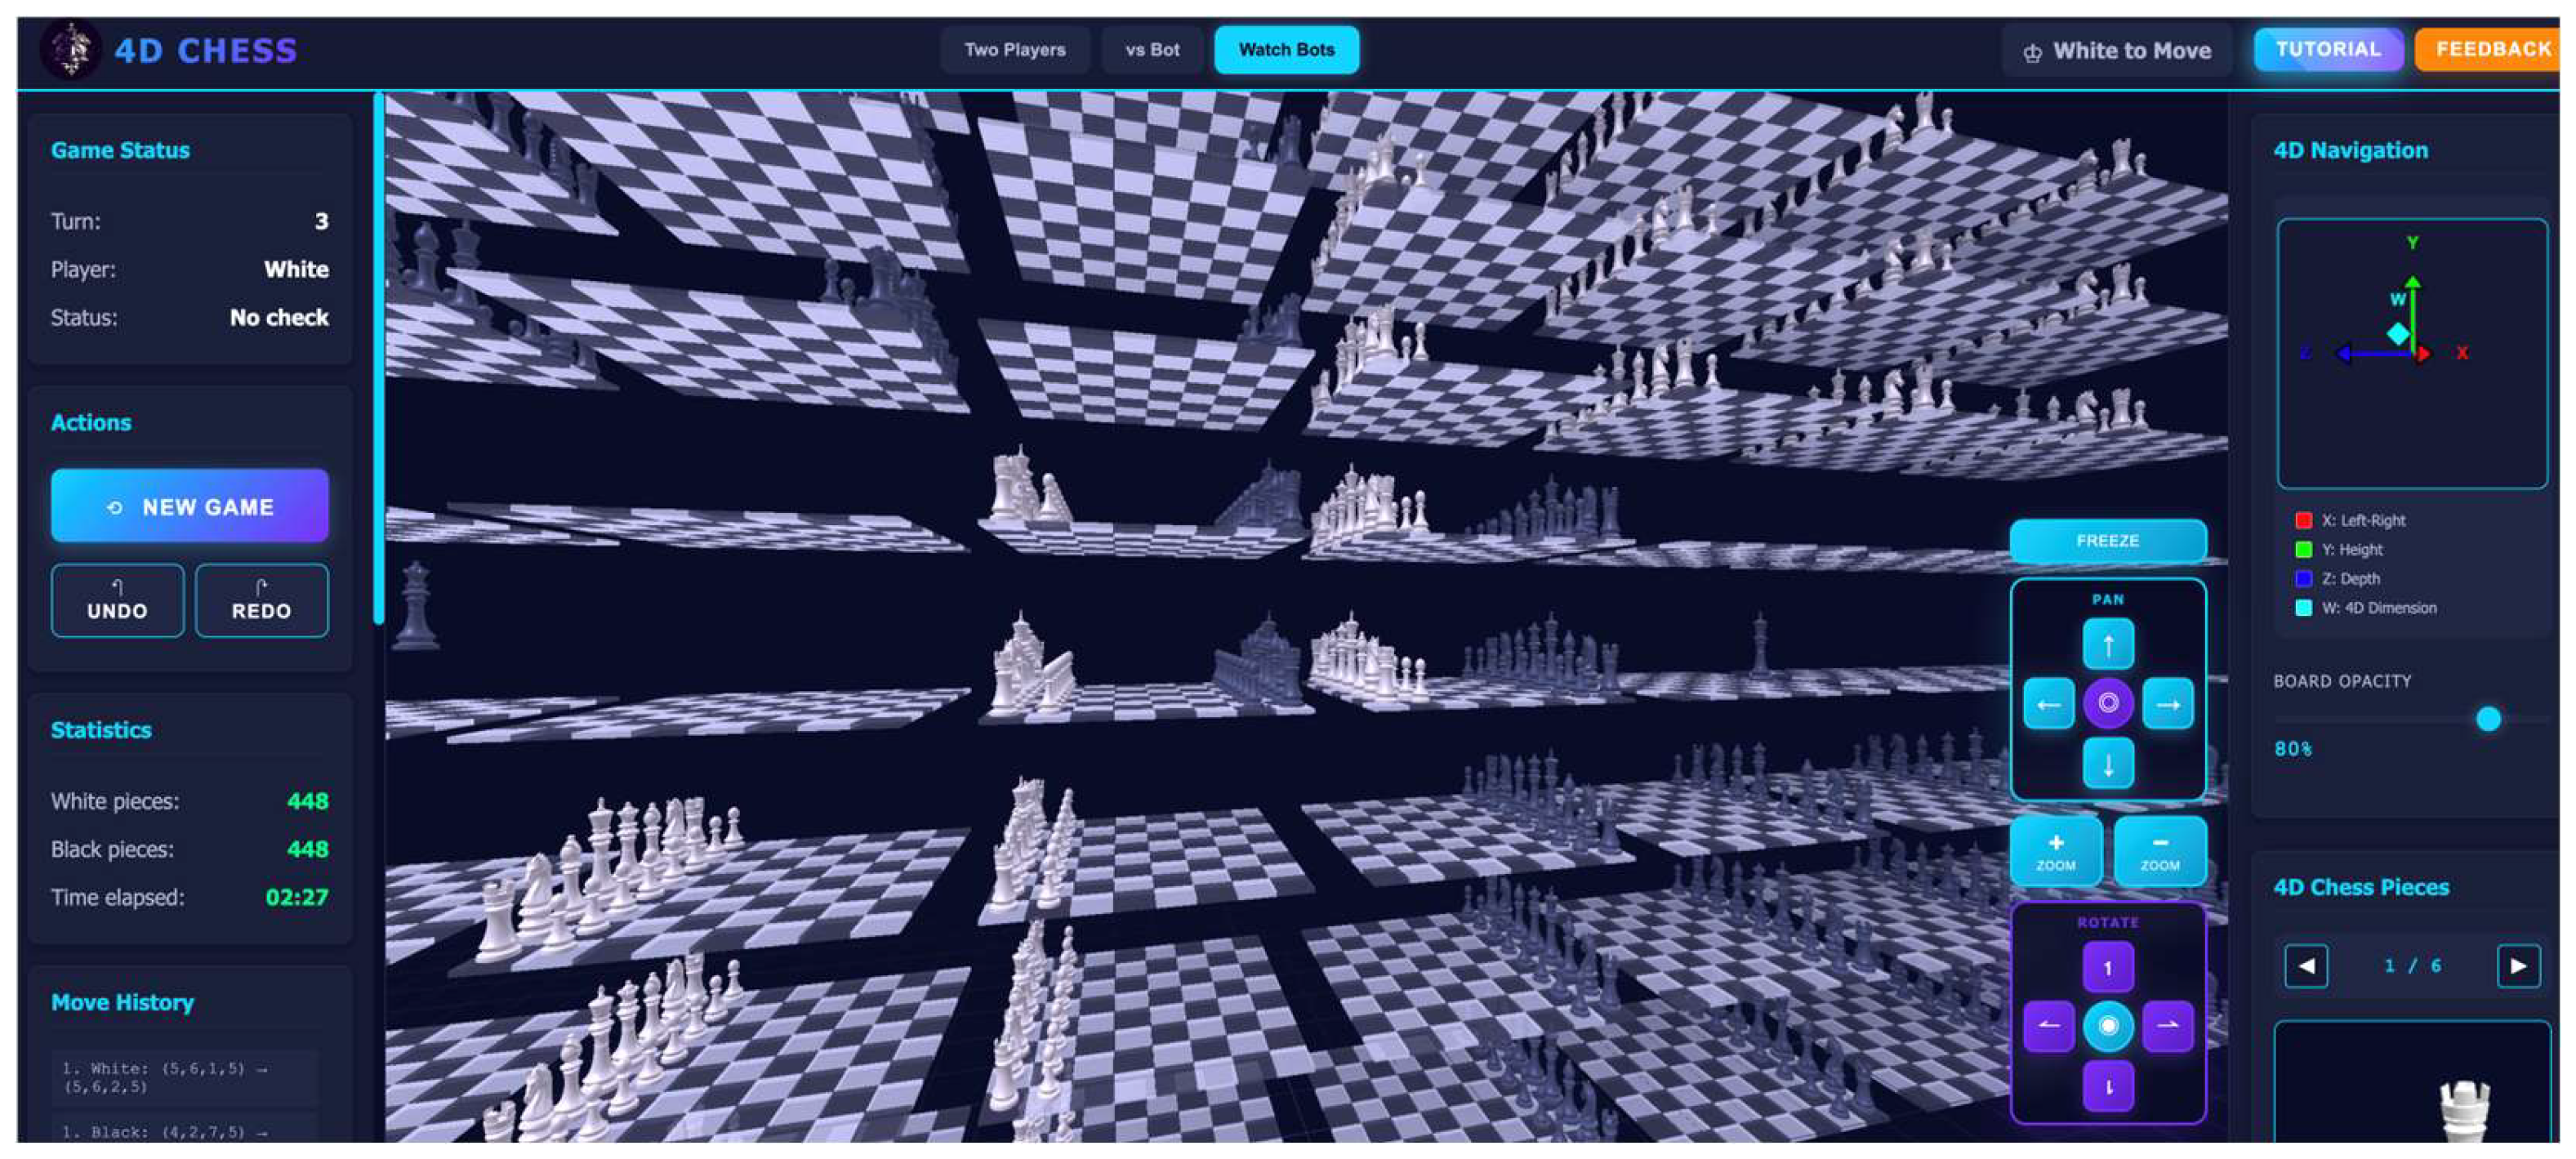This screenshot has height=1159, width=2576.
Task: Rotate the view right
Action: (2167, 1026)
